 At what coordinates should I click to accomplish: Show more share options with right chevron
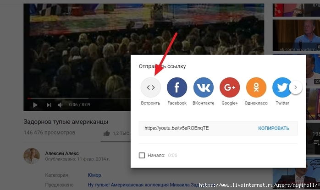(x=296, y=87)
